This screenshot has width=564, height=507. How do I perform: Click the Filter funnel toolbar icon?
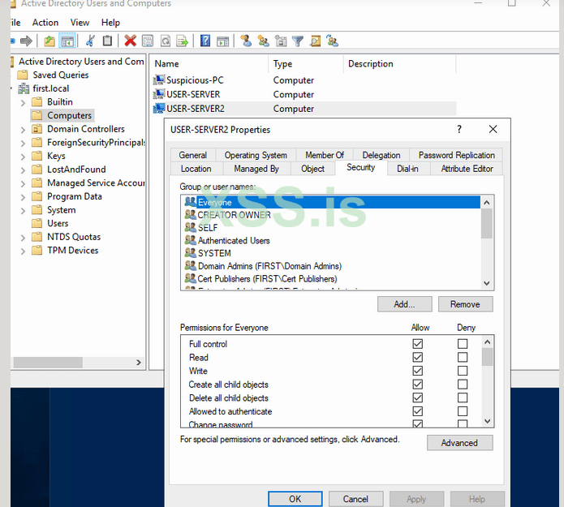(x=298, y=41)
